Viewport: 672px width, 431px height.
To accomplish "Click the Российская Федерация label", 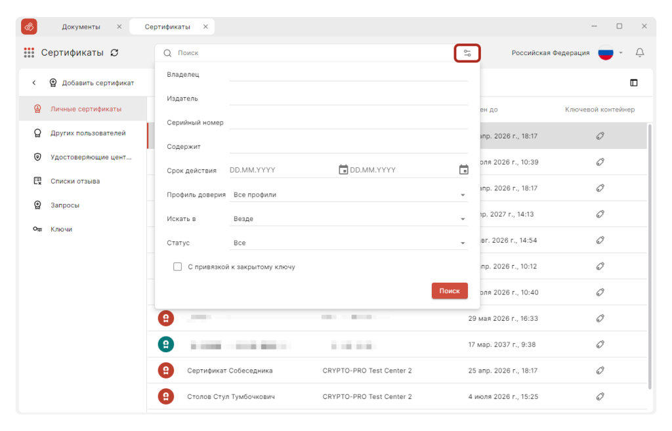I will coord(551,52).
